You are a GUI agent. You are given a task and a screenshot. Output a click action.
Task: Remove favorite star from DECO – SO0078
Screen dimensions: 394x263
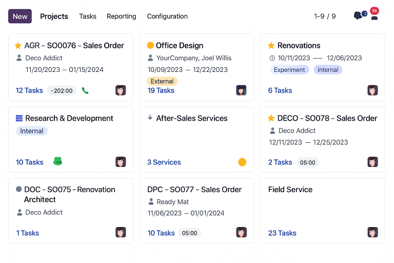271,118
